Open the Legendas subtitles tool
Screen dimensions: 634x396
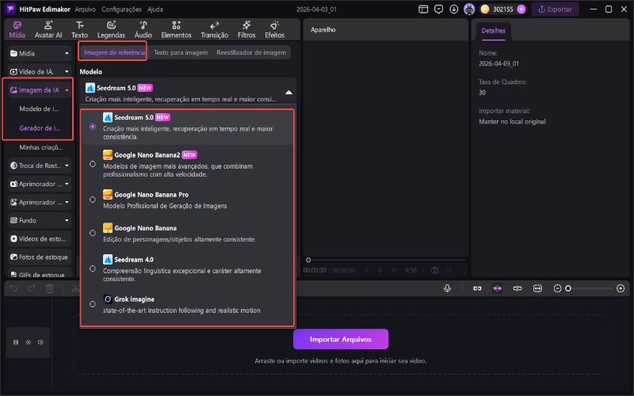(x=111, y=30)
